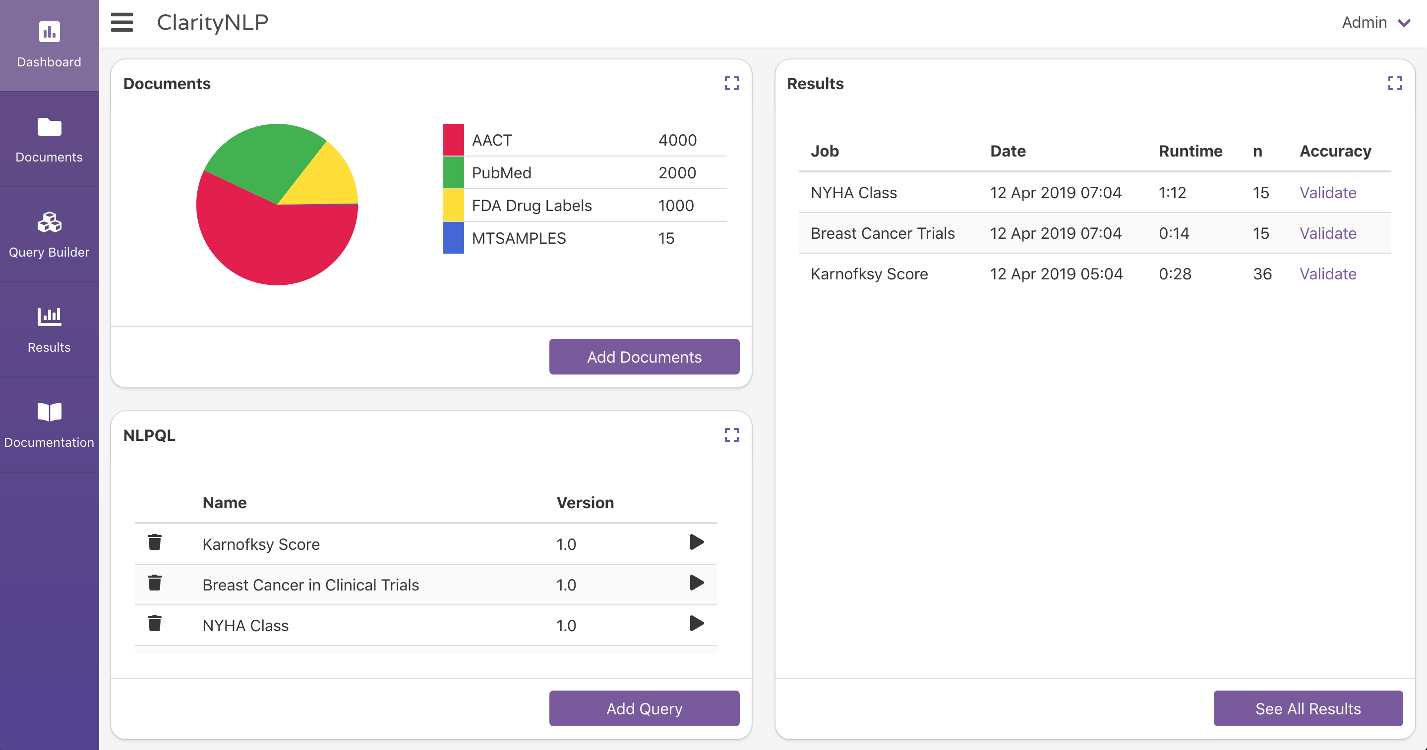Open the Admin user dropdown
Screen dimensions: 1427x750
pyautogui.click(x=1375, y=23)
